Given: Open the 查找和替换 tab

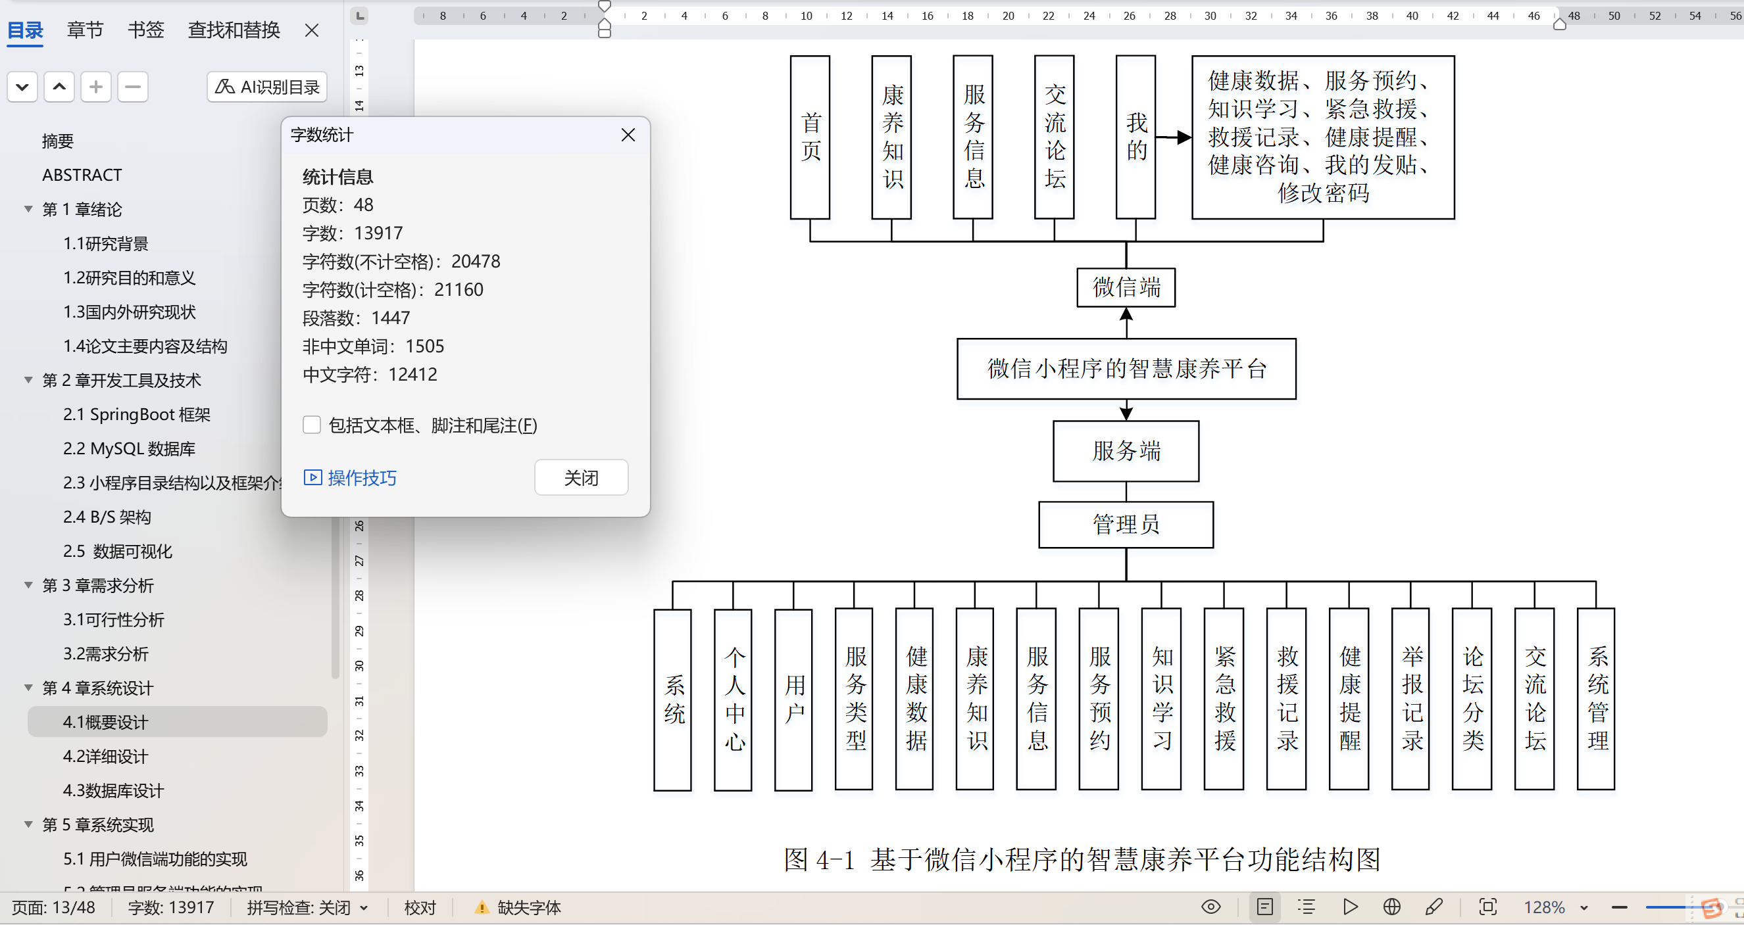Looking at the screenshot, I should [x=234, y=30].
